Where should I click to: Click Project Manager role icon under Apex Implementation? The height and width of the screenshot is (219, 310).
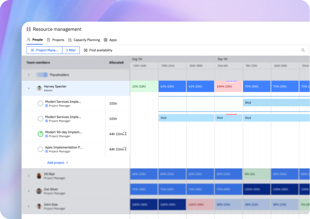[x=46, y=151]
